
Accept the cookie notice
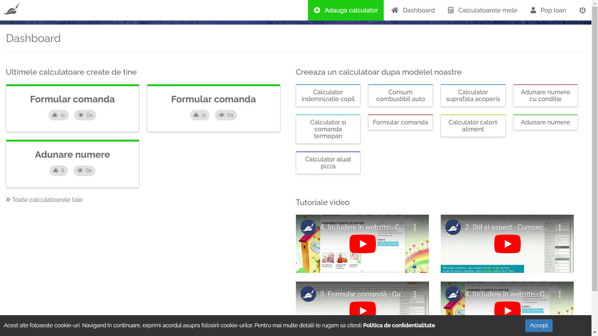(x=539, y=325)
